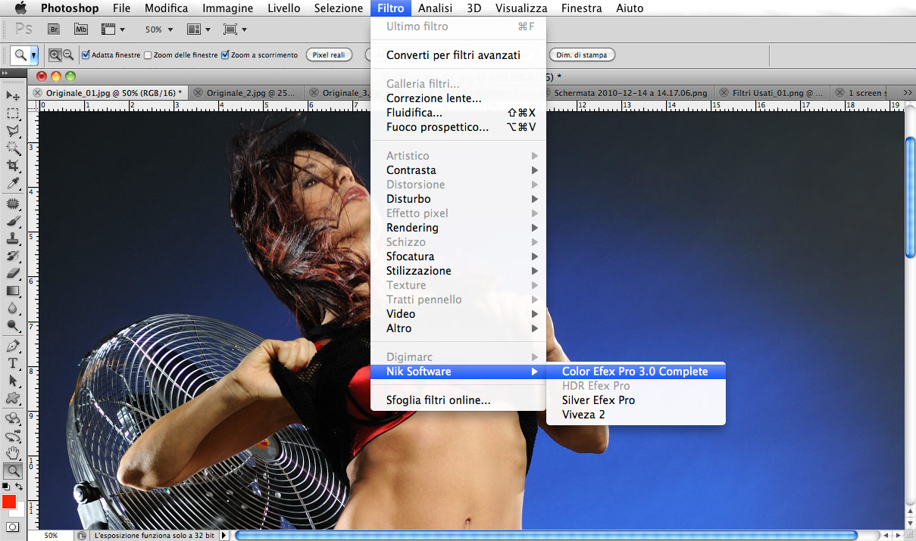
Task: Select the History Brush tool
Action: click(13, 257)
